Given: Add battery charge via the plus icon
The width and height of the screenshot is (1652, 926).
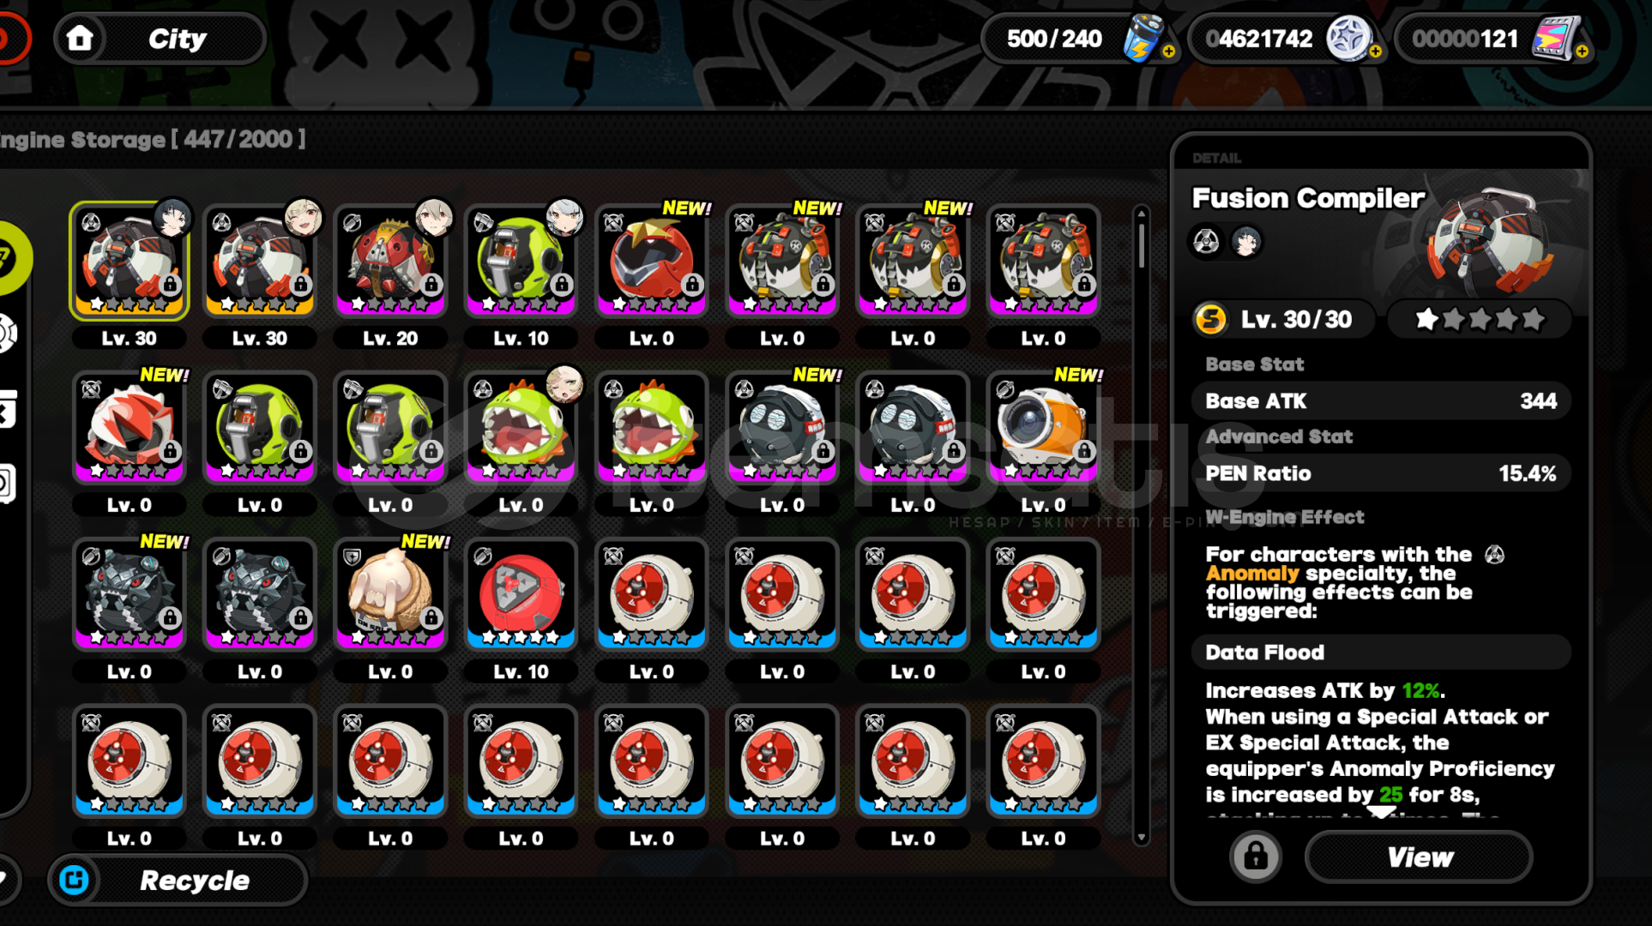Looking at the screenshot, I should coord(1168,52).
